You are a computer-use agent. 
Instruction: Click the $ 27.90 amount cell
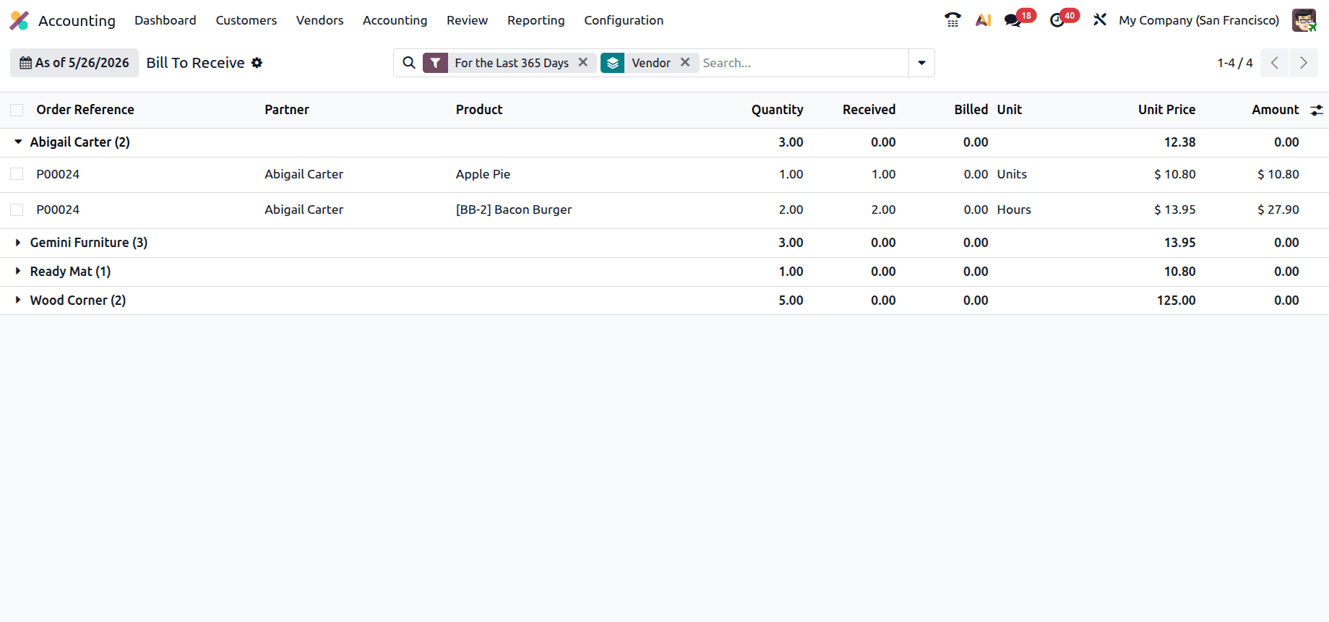pyautogui.click(x=1278, y=210)
